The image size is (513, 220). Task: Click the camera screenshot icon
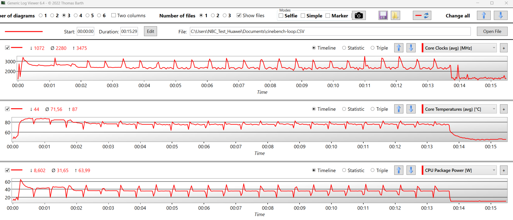coord(359,16)
